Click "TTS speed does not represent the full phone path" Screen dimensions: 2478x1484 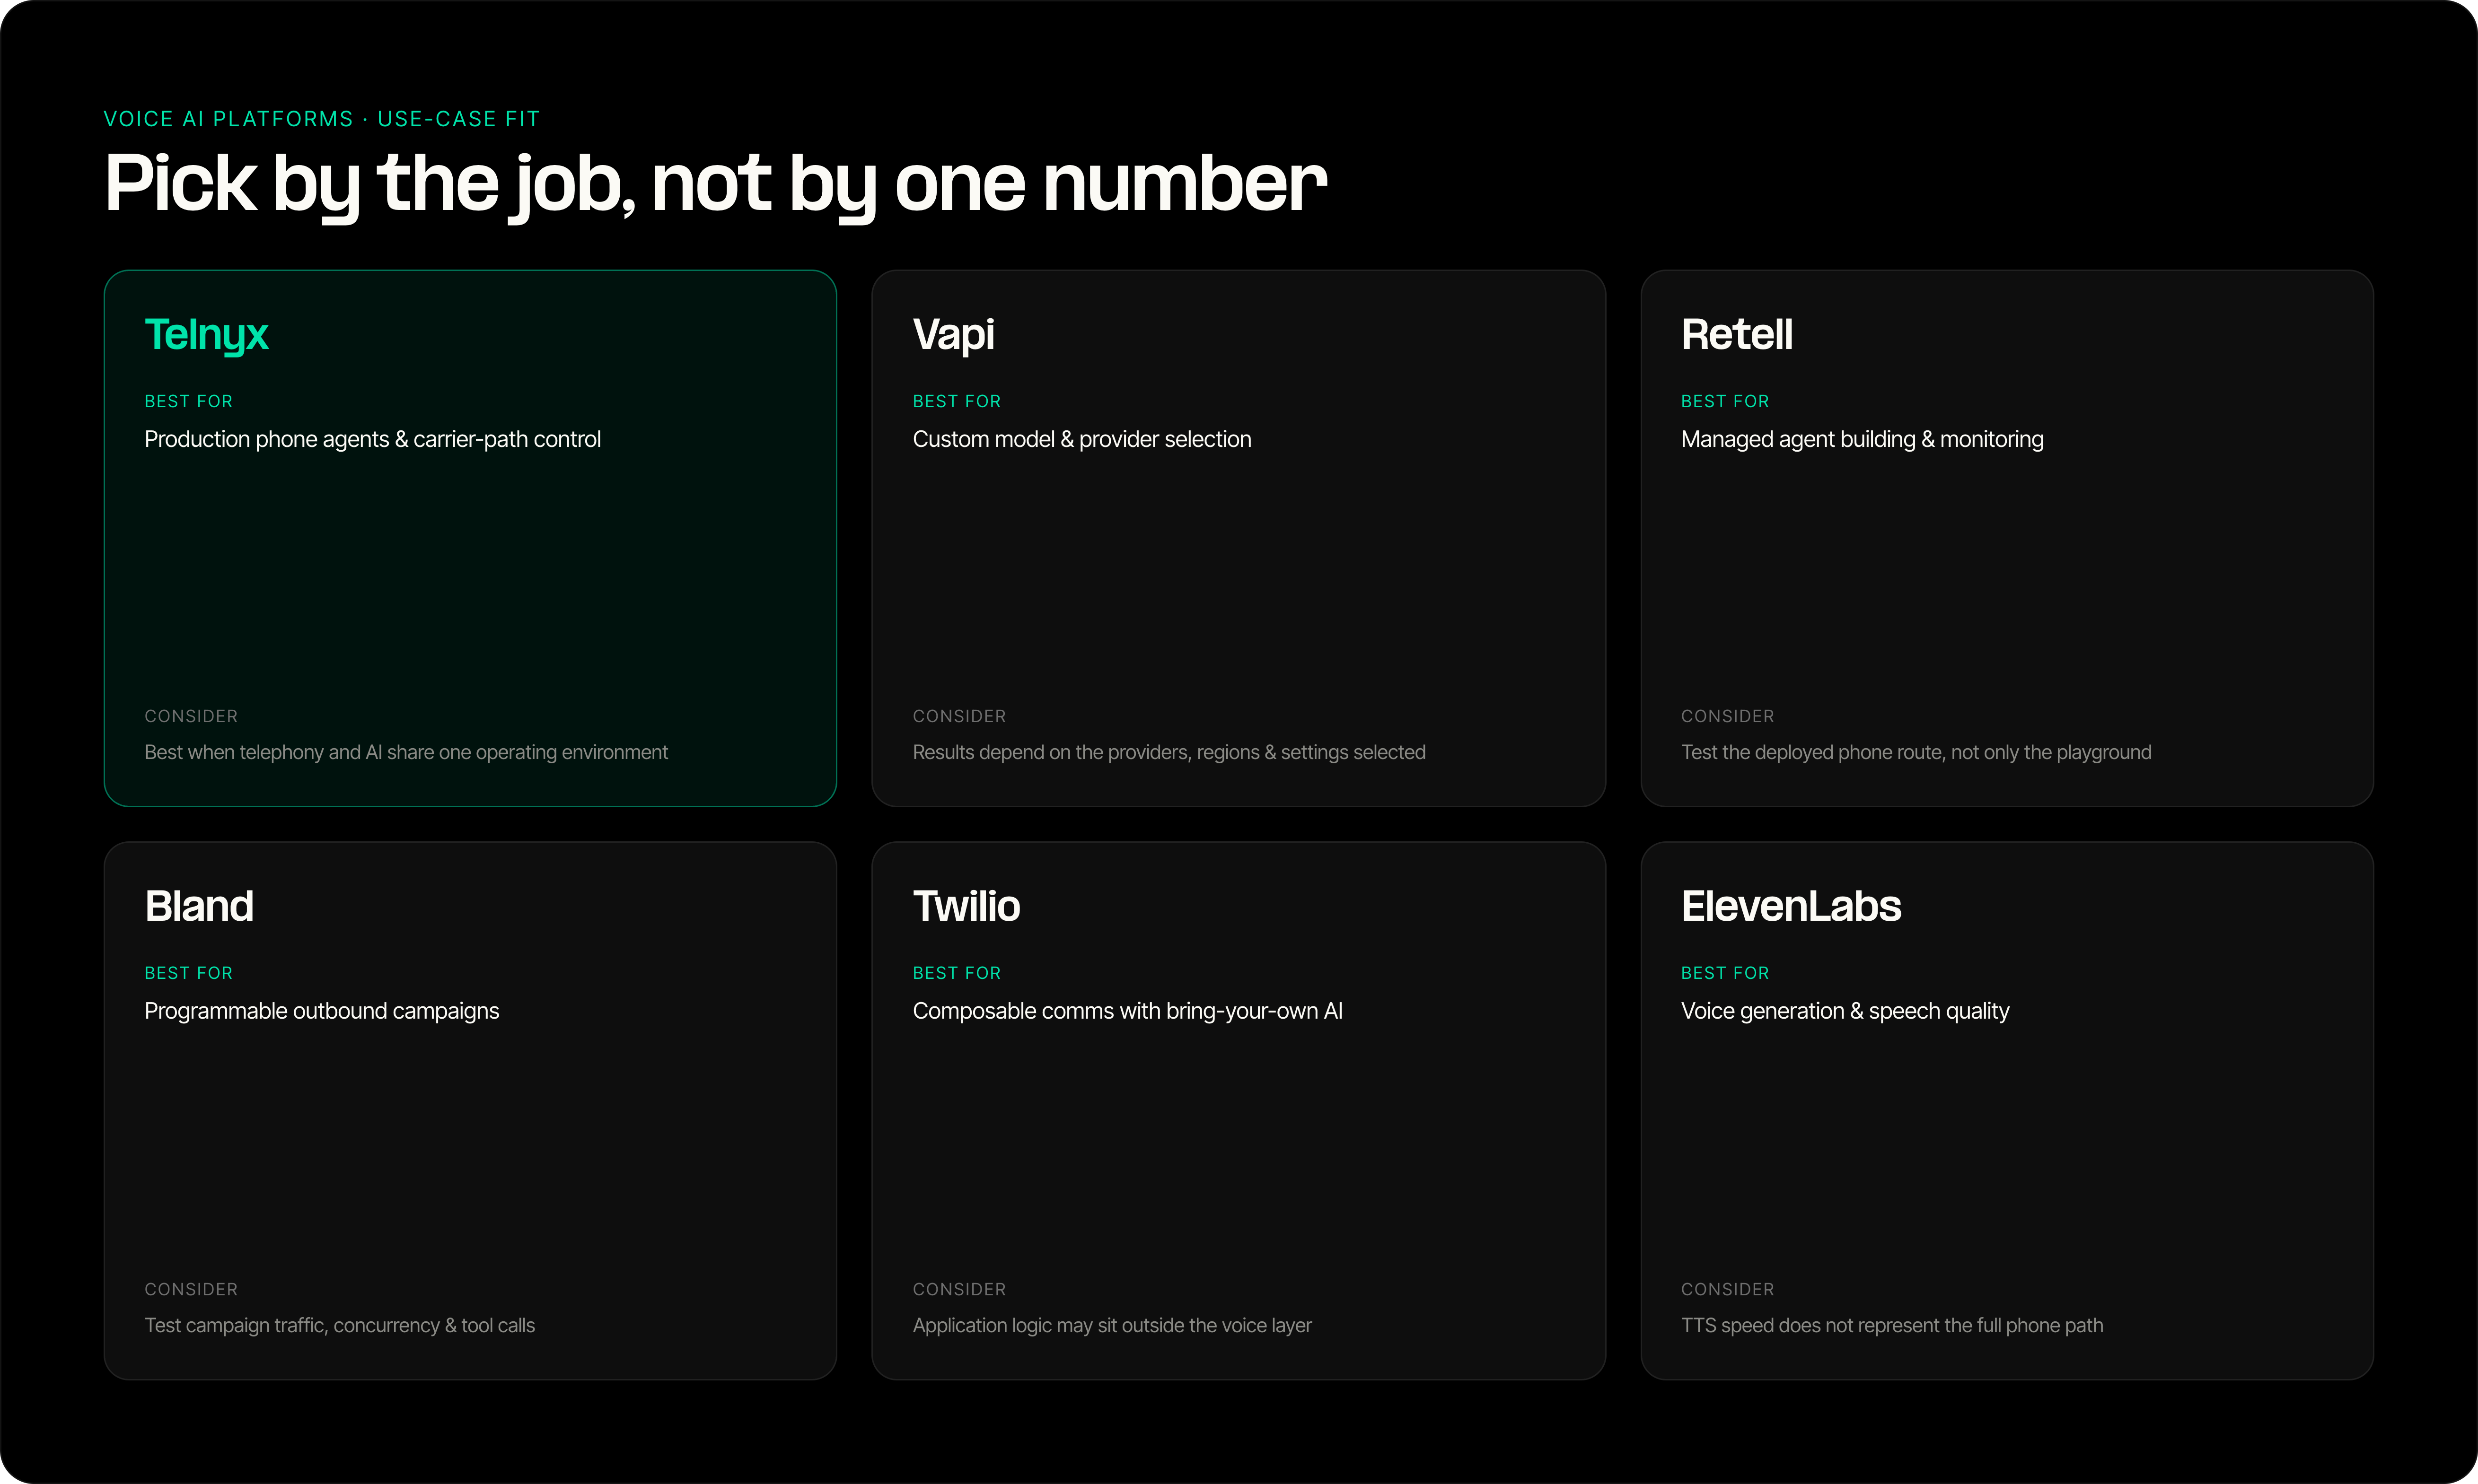1892,1326
